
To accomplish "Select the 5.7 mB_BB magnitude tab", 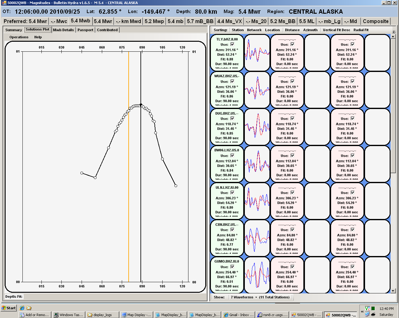I will pyautogui.click(x=200, y=21).
